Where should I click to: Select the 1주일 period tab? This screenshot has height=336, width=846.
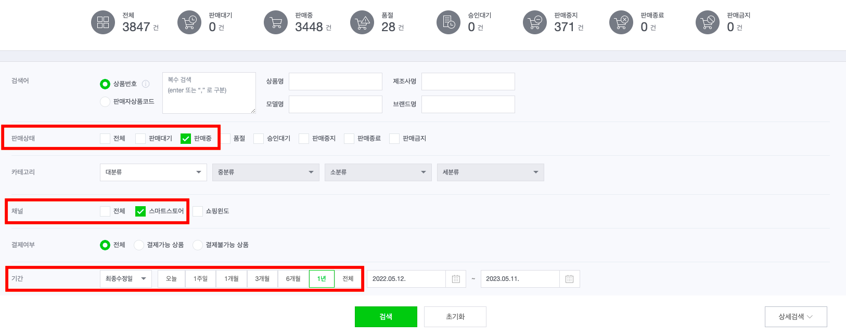[x=201, y=279]
